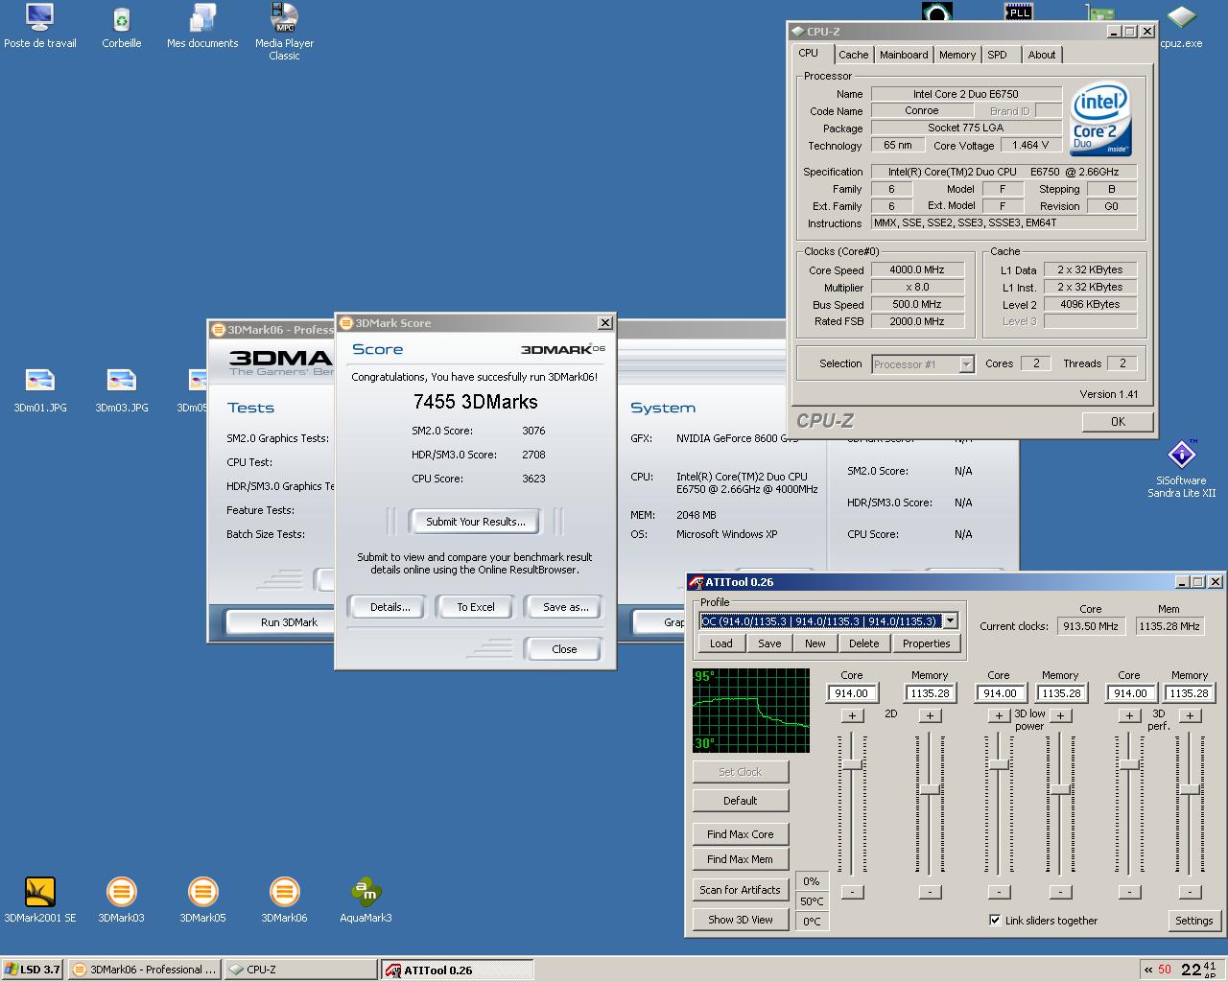The width and height of the screenshot is (1228, 982).
Task: Launch the AquaMark3 desktop shortcut
Action: pyautogui.click(x=366, y=900)
